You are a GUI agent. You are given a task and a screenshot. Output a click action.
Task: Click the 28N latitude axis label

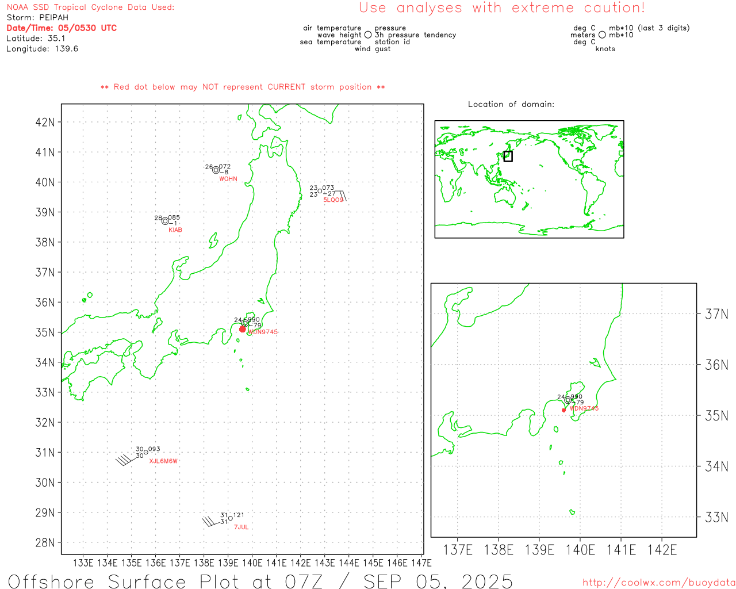(45, 542)
